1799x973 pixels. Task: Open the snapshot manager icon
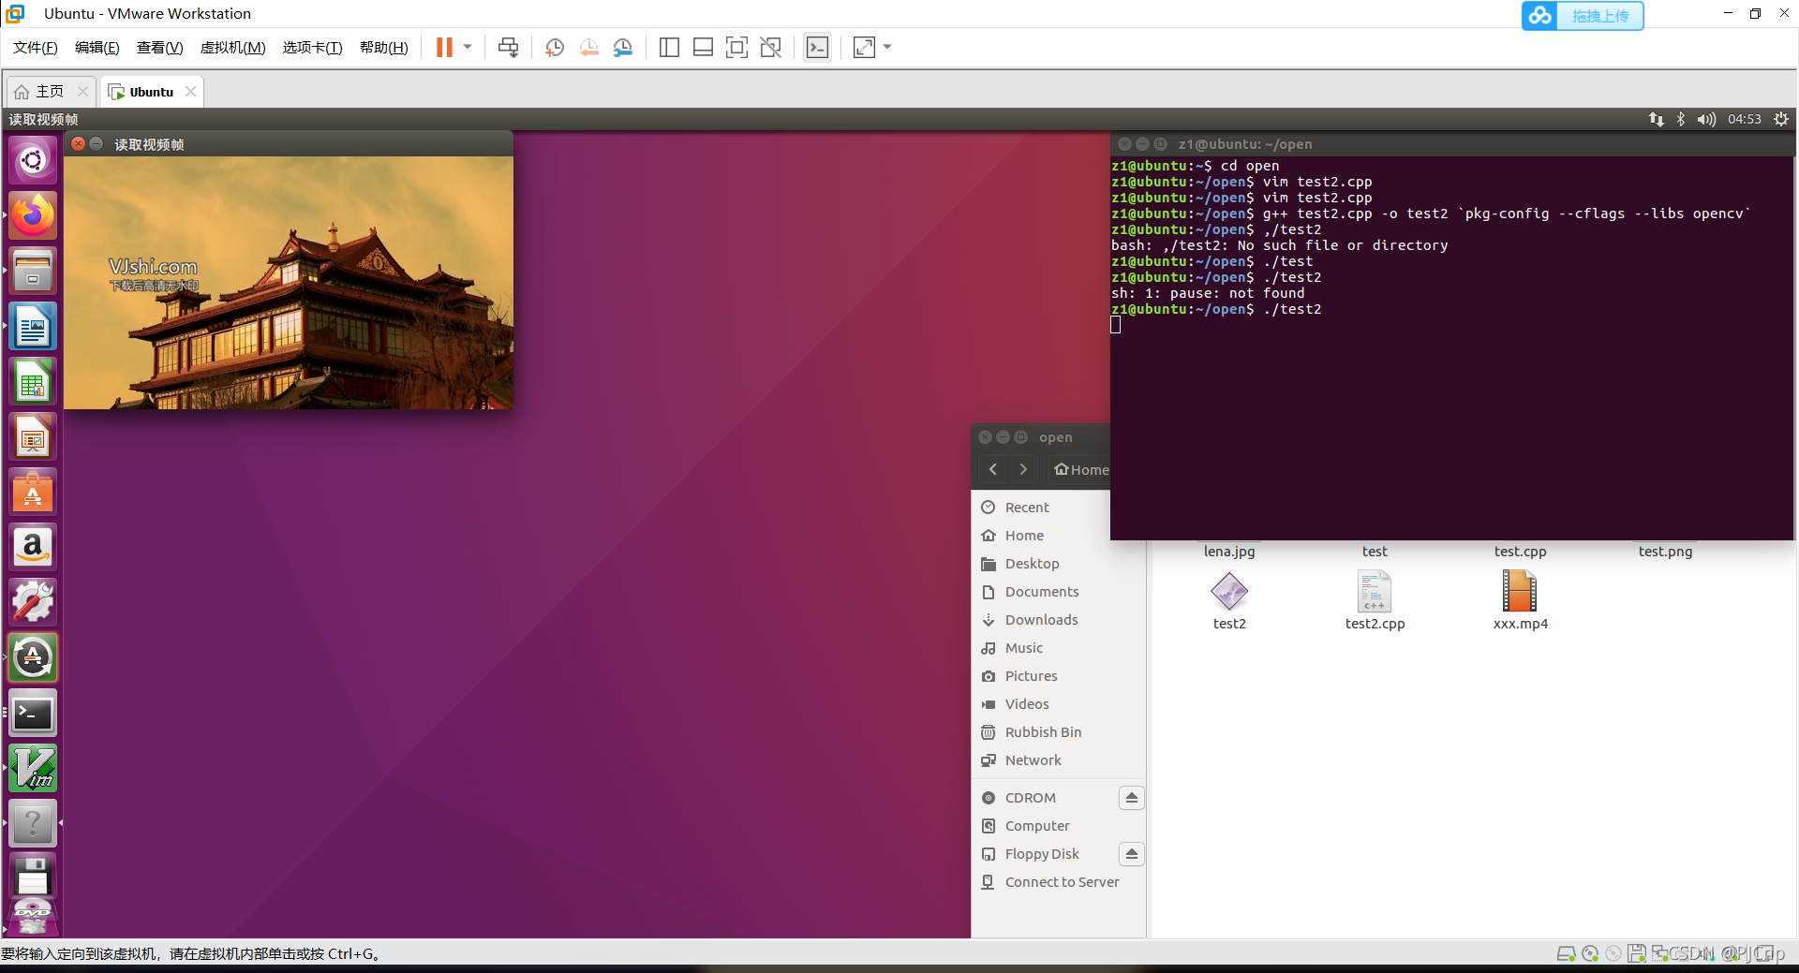click(x=623, y=48)
